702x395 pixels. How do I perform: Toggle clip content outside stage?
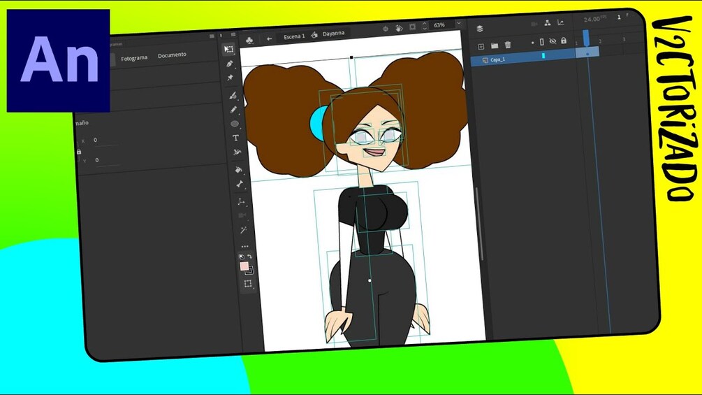[x=412, y=27]
